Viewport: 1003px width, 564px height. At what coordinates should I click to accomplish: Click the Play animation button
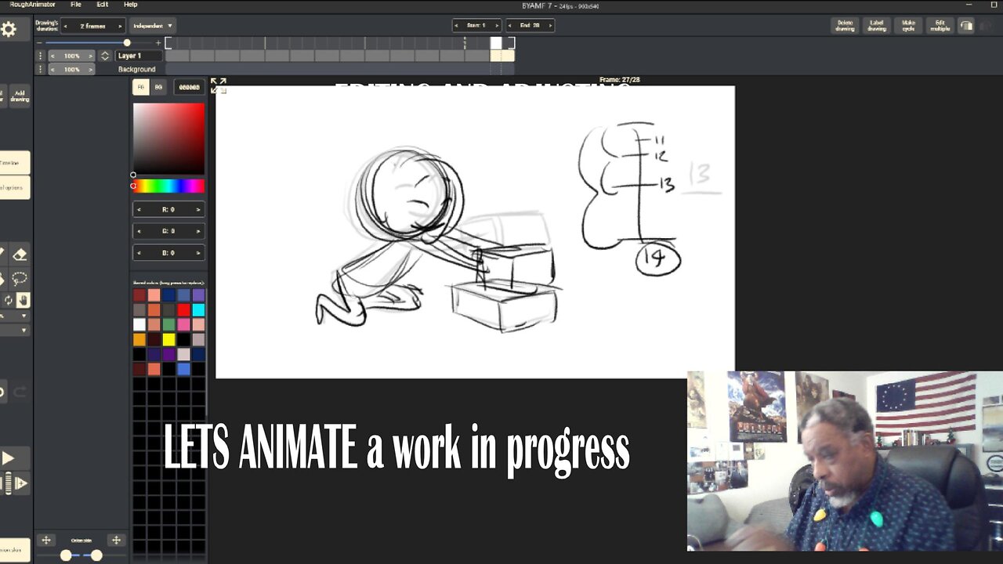pyautogui.click(x=9, y=458)
